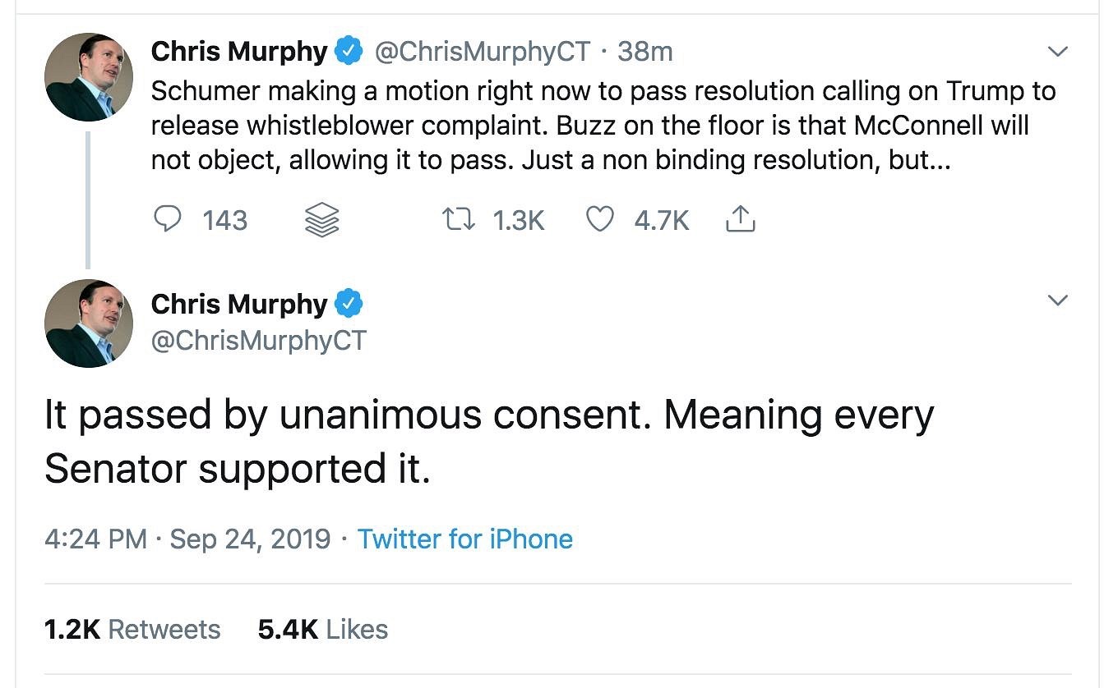The width and height of the screenshot is (1118, 688).
Task: Retweet the first Chris Murphy tweet
Action: click(x=458, y=219)
